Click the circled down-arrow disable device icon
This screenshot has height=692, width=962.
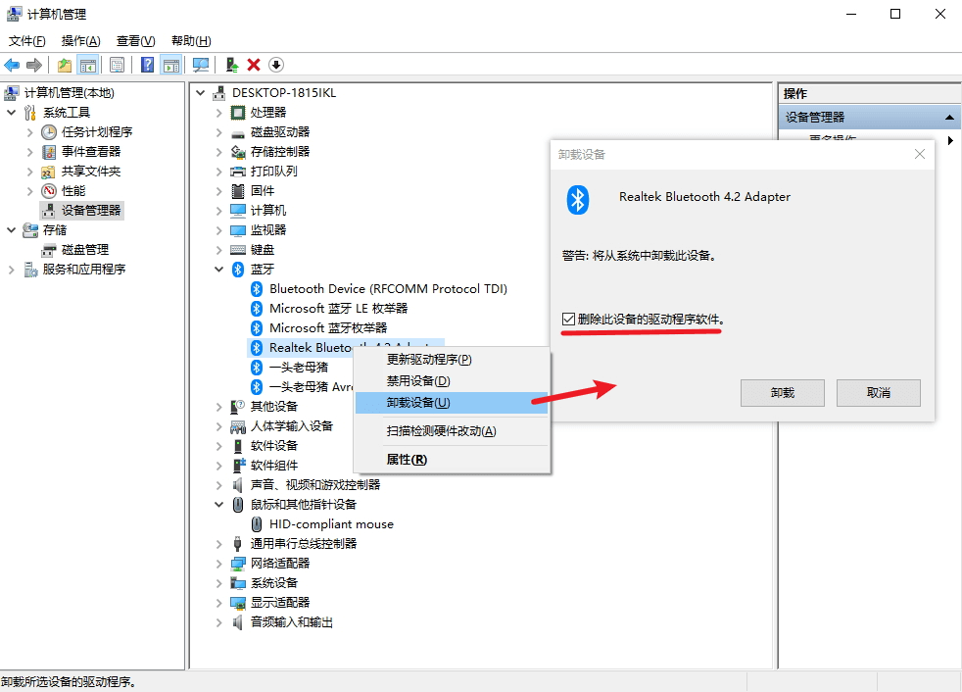click(275, 65)
